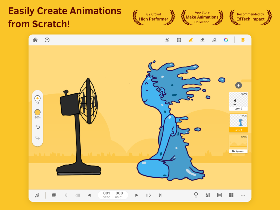Add a new layer with the plus button
The width and height of the screenshot is (280, 210).
pos(238,85)
